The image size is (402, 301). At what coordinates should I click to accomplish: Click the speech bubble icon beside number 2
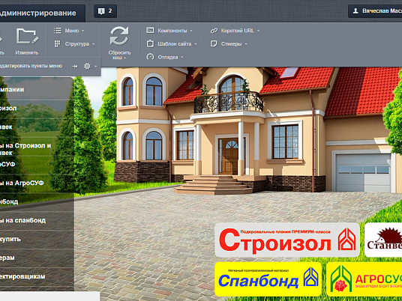(x=101, y=11)
